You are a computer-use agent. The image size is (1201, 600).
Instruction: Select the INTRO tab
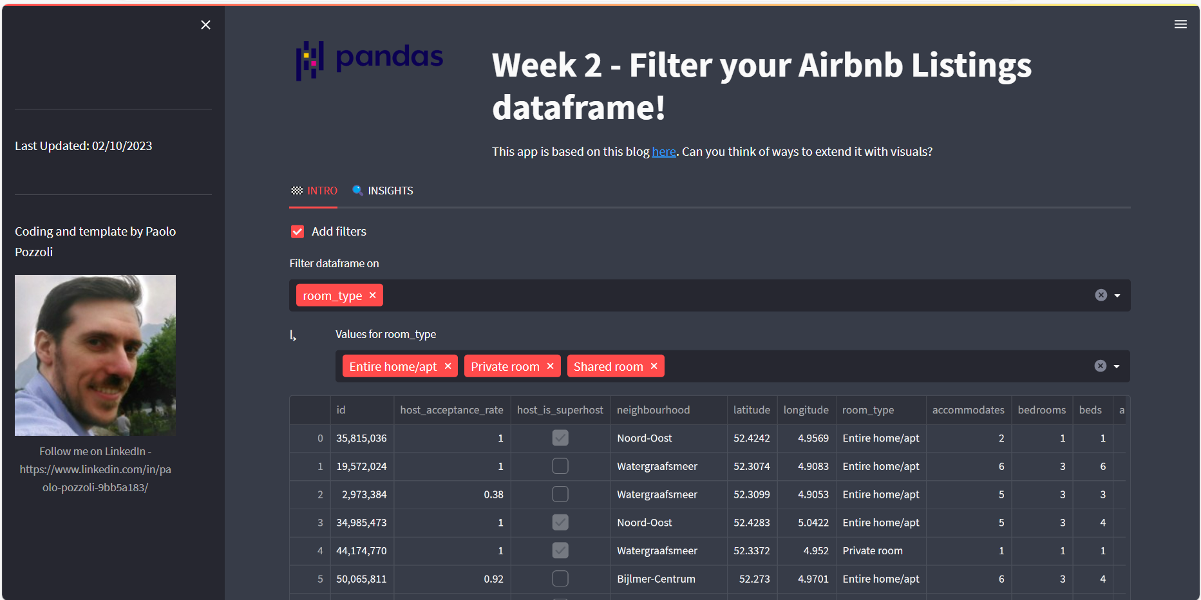pos(314,191)
